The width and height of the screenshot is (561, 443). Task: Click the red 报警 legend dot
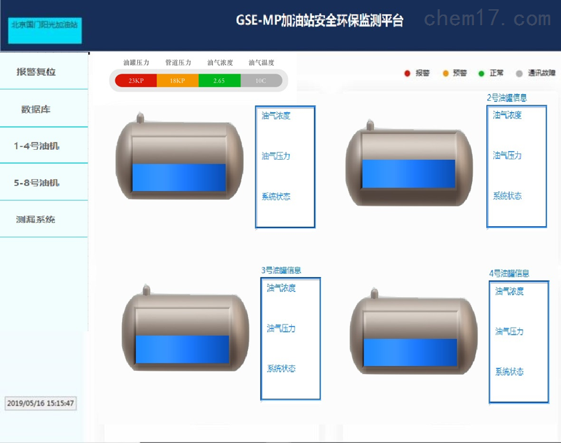(407, 74)
